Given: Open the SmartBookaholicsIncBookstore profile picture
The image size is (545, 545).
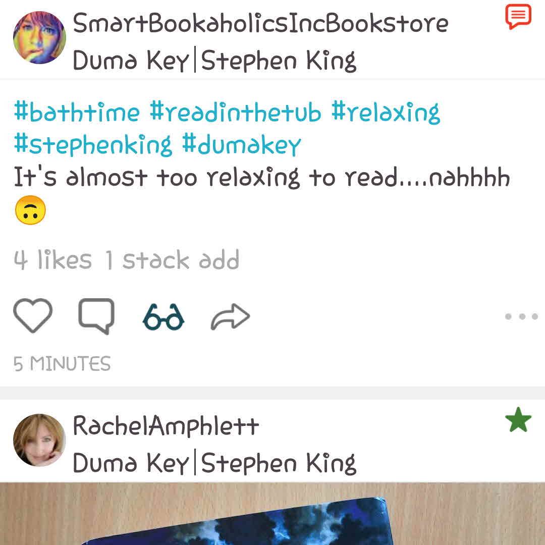Looking at the screenshot, I should 40,37.
